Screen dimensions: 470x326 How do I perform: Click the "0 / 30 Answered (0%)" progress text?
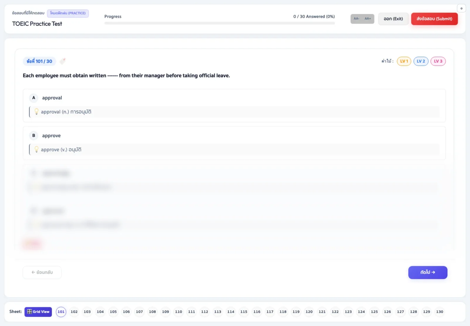314,16
